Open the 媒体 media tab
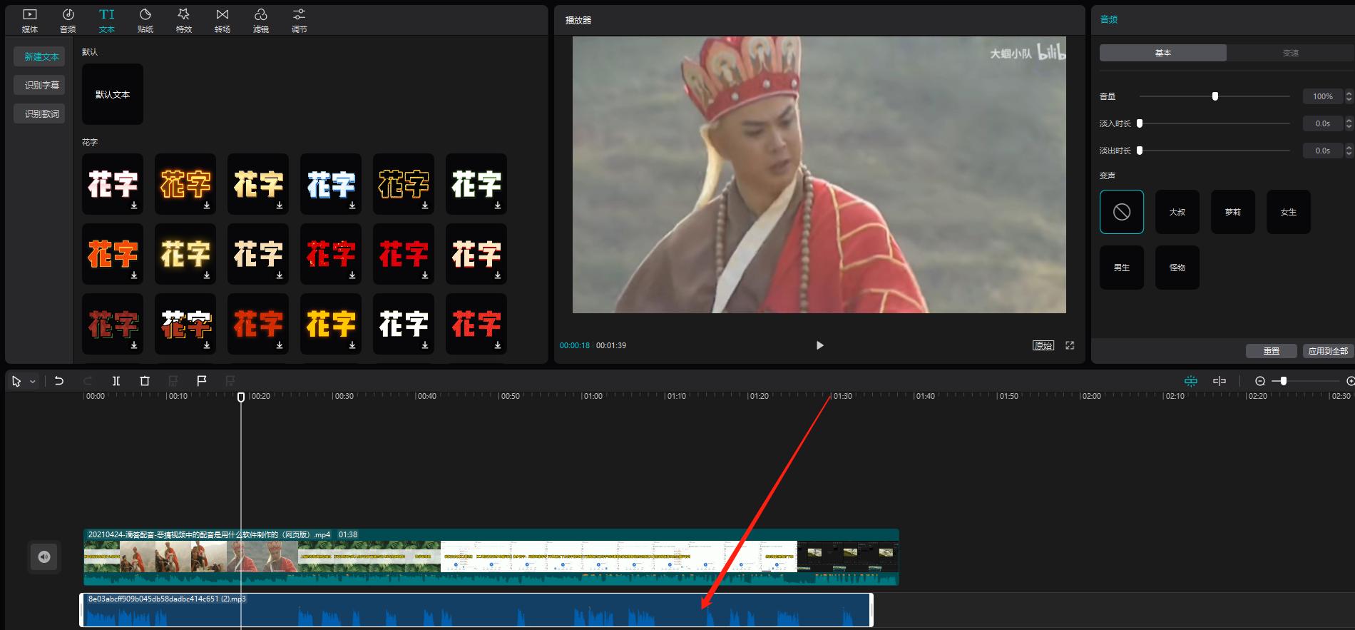The height and width of the screenshot is (630, 1355). pos(30,21)
